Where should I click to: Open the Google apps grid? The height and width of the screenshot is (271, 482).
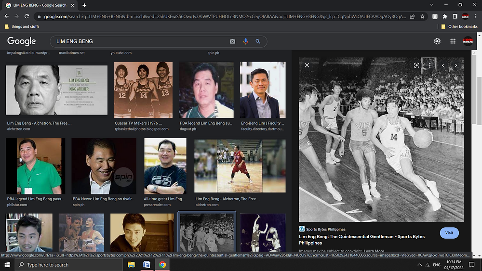tap(453, 41)
